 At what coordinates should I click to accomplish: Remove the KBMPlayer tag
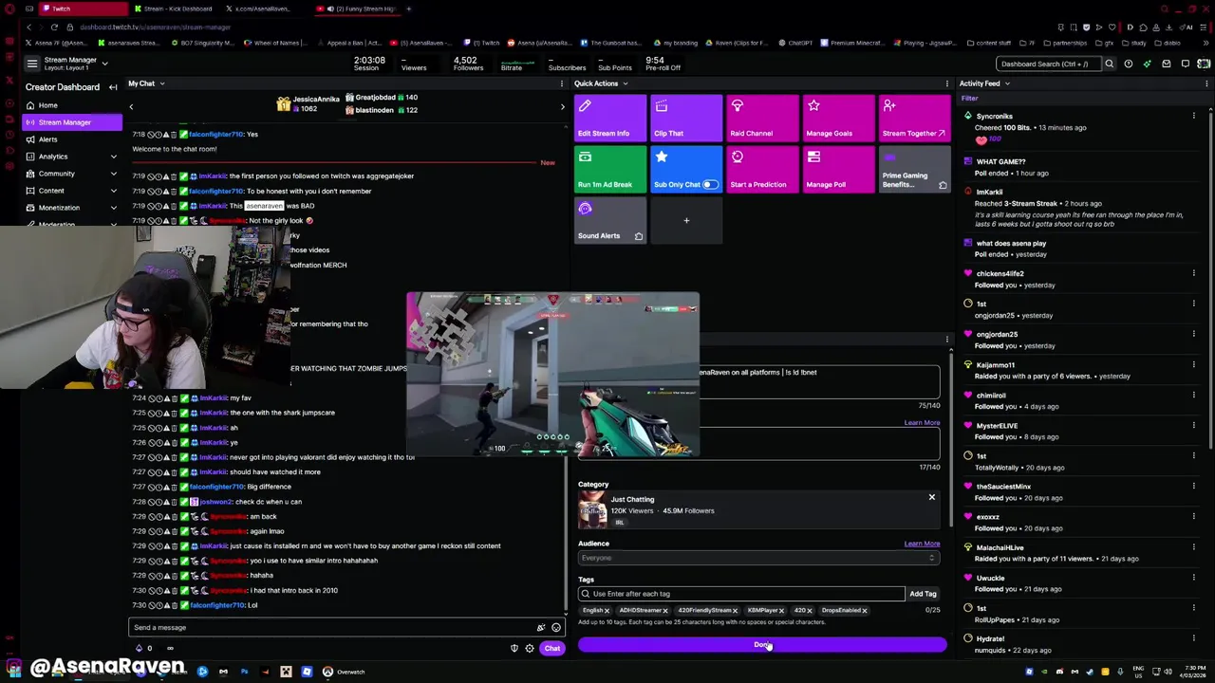784,611
